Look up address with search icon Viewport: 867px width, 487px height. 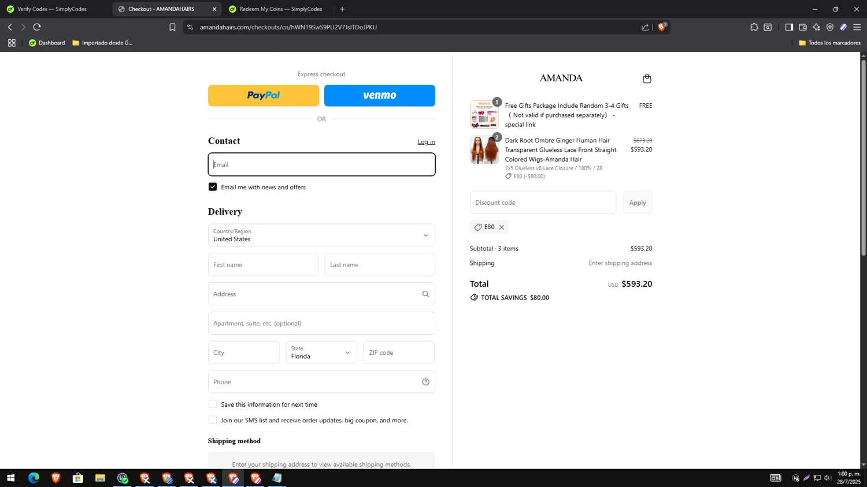point(426,294)
